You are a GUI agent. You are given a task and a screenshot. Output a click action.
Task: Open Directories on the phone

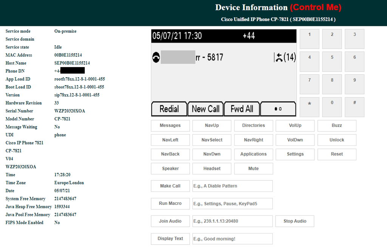(x=254, y=125)
